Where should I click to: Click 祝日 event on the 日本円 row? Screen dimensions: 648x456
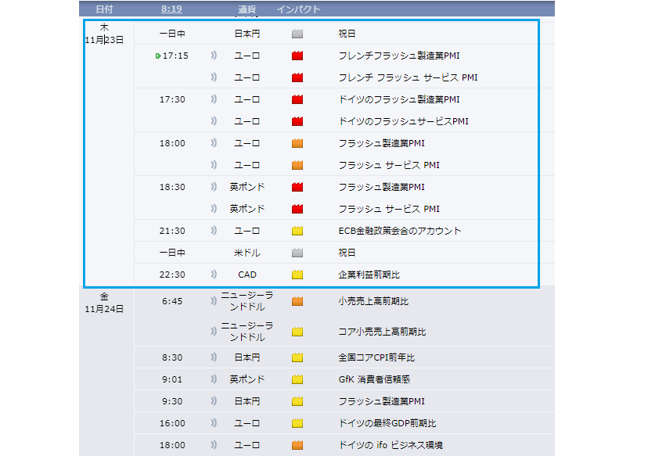click(x=347, y=34)
